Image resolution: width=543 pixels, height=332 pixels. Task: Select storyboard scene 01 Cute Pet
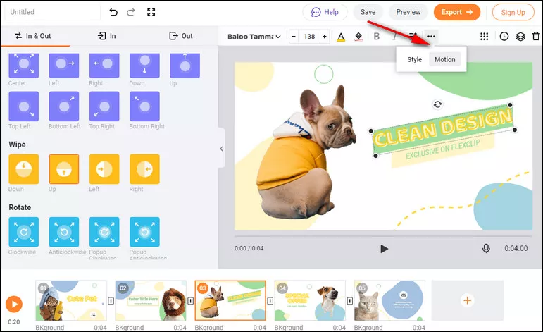(x=71, y=300)
